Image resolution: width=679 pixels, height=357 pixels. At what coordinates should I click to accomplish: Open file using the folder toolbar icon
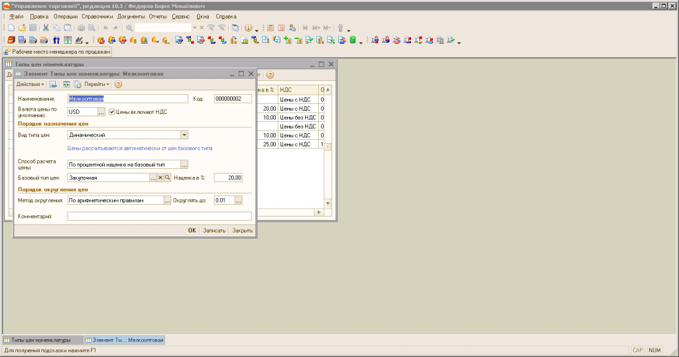(x=22, y=28)
